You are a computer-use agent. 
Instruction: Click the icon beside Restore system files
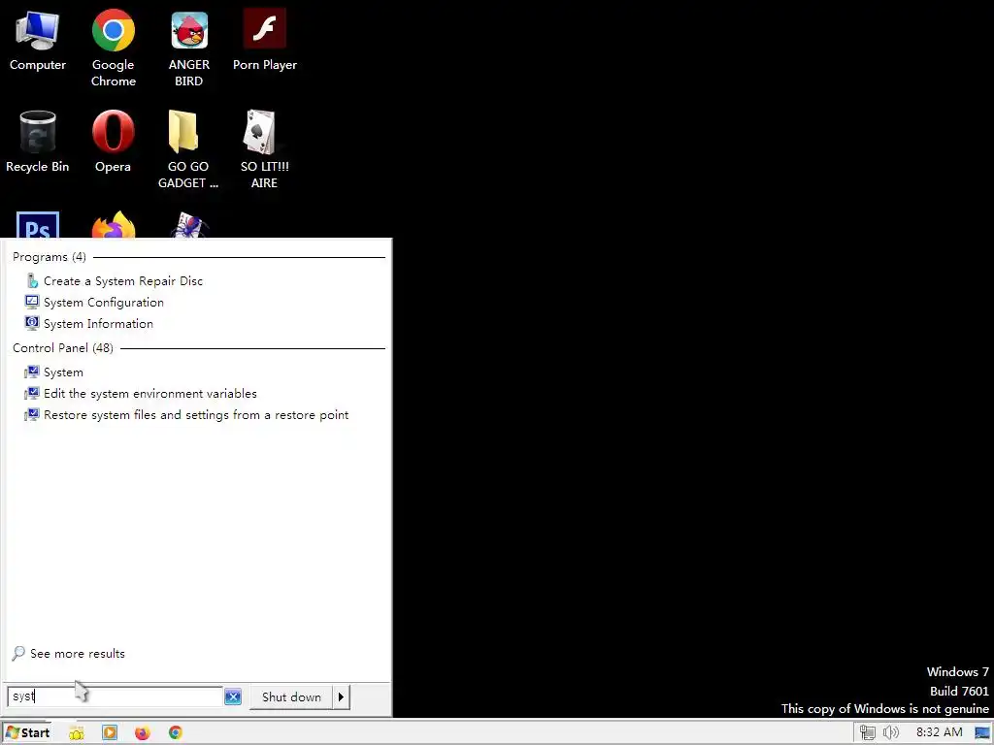click(x=32, y=415)
